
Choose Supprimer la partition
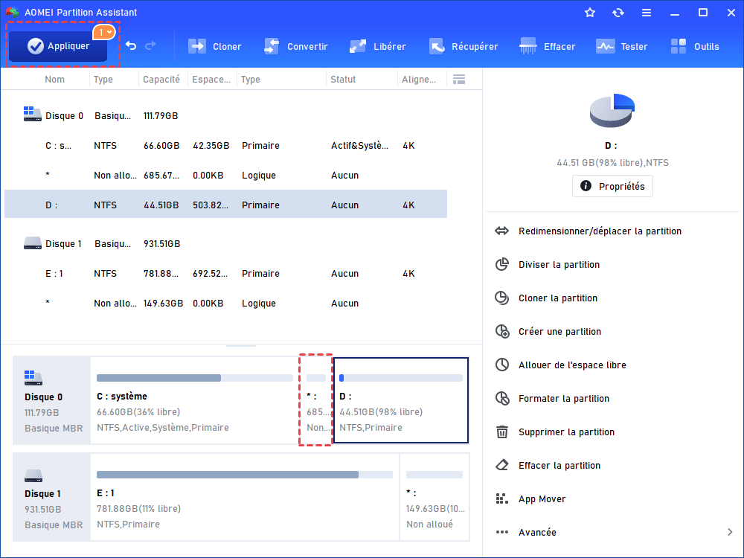point(566,432)
